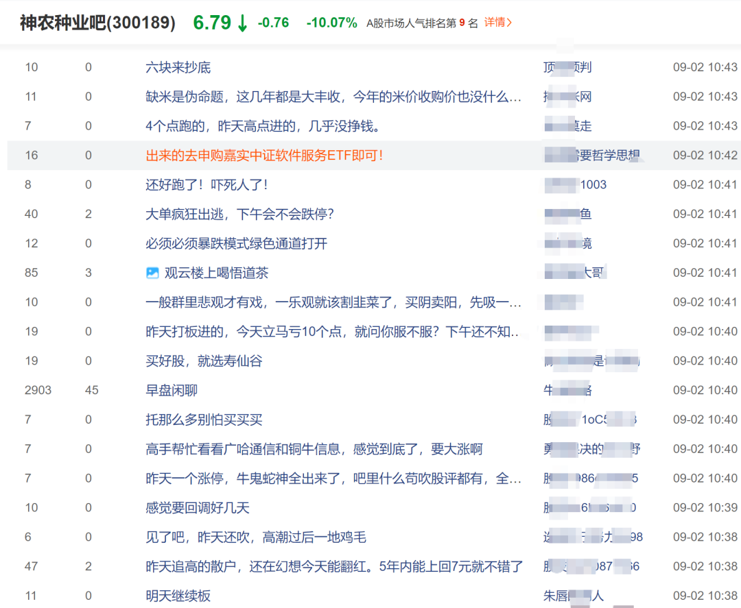Open the post 买好股，就选寿仙谷
Image resolution: width=741 pixels, height=608 pixels.
(204, 361)
